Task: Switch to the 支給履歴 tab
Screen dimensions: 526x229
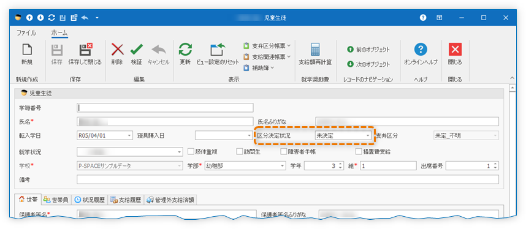Action: coord(126,200)
